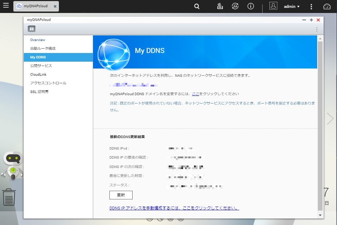Select アクセスコントロール in the sidebar
Image resolution: width=337 pixels, height=225 pixels.
(58, 83)
